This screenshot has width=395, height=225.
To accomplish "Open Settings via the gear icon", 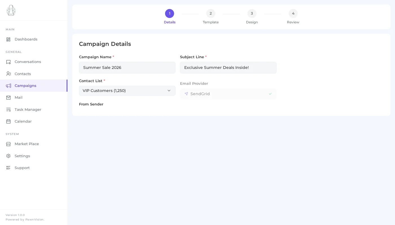I will tap(8, 156).
